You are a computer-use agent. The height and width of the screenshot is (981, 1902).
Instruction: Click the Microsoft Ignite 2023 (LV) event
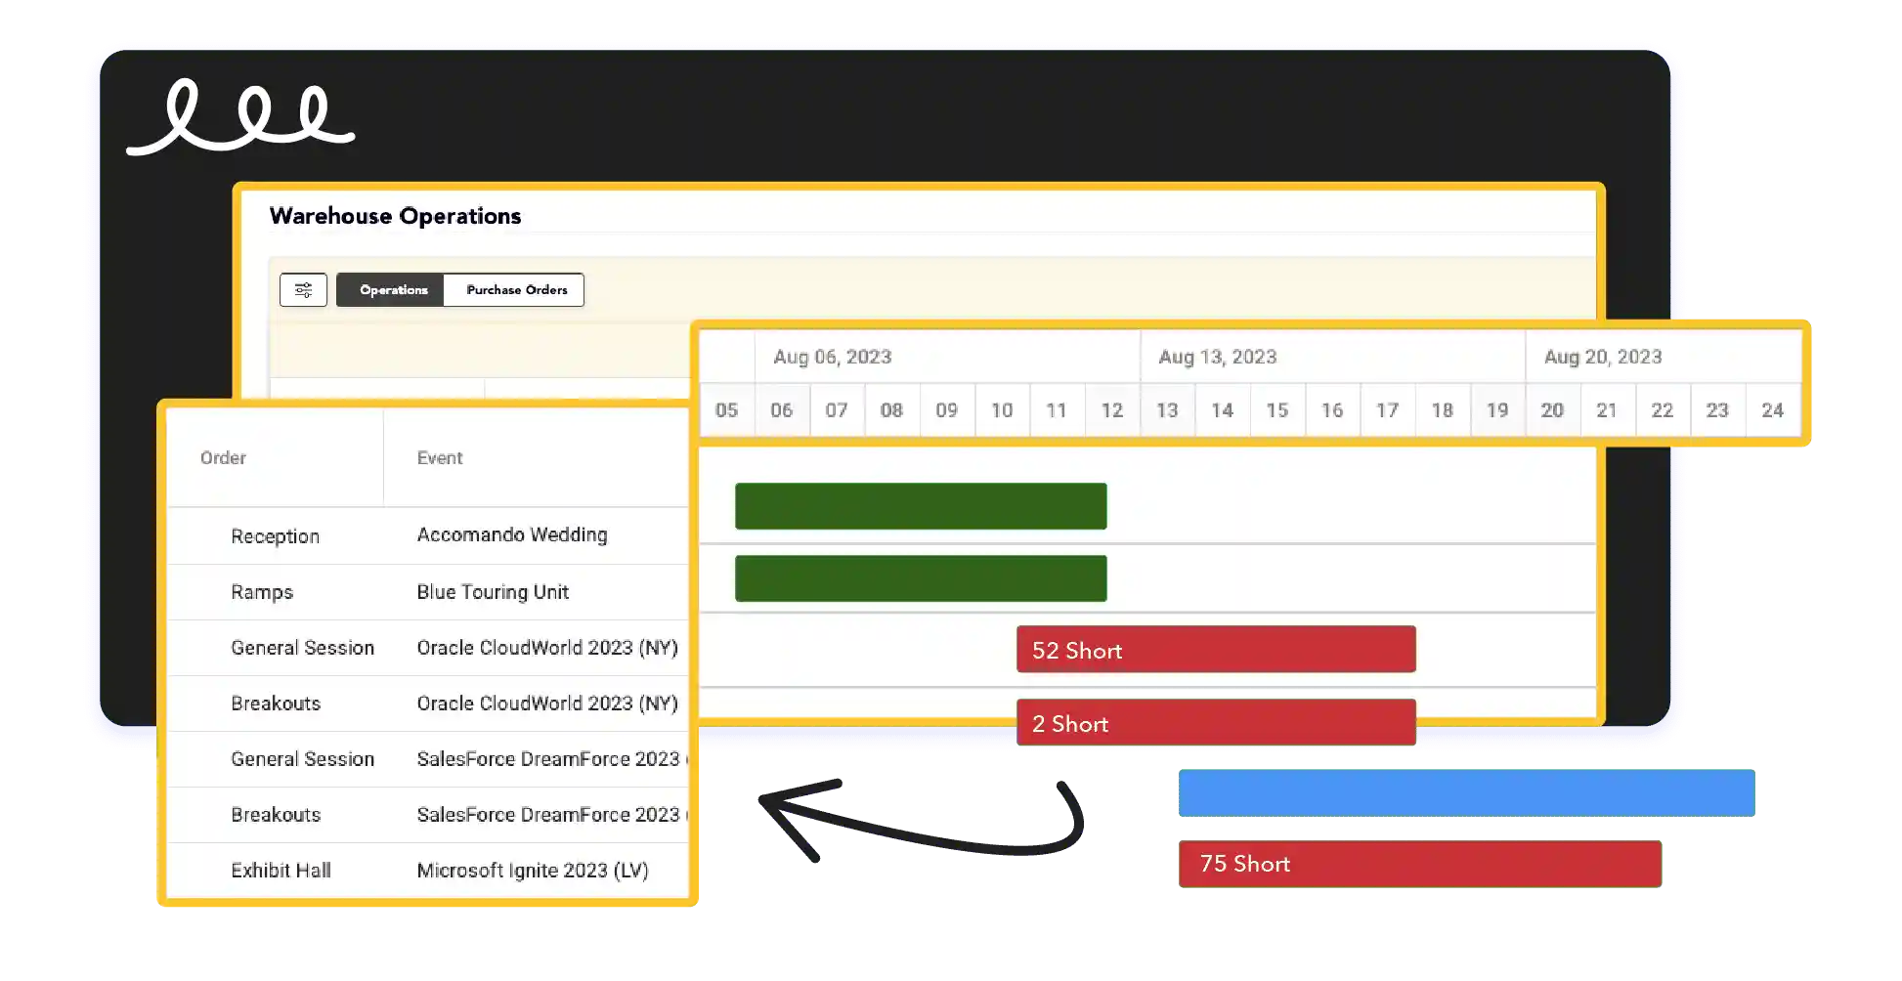(x=532, y=871)
